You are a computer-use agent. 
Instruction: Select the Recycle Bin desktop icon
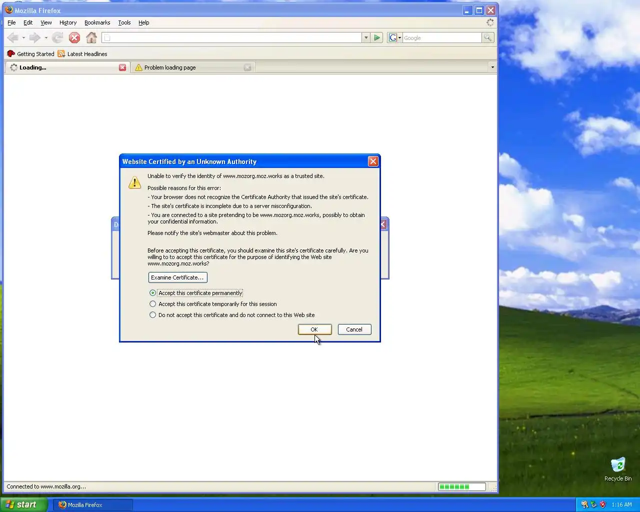(618, 469)
